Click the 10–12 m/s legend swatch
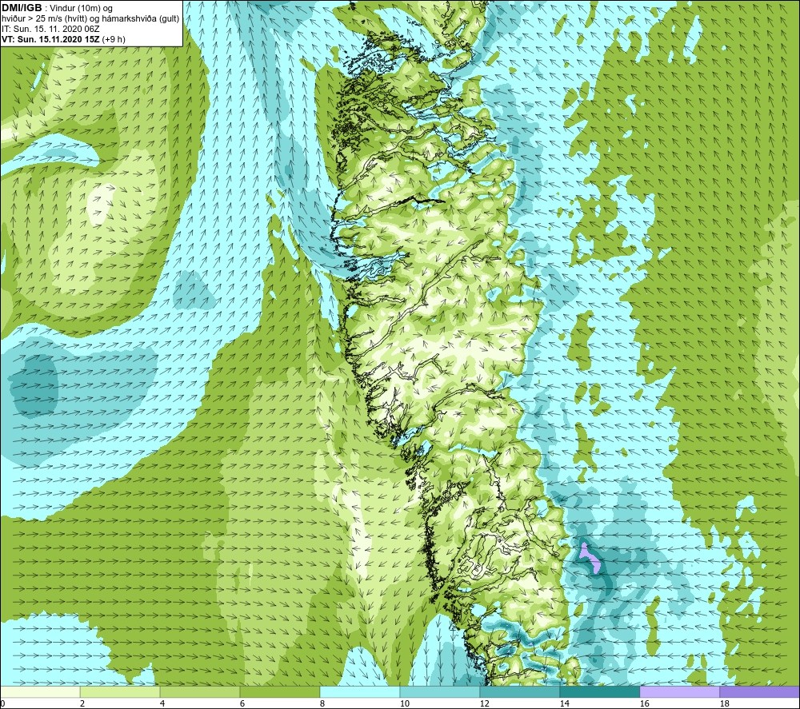800x709 pixels. [x=440, y=691]
